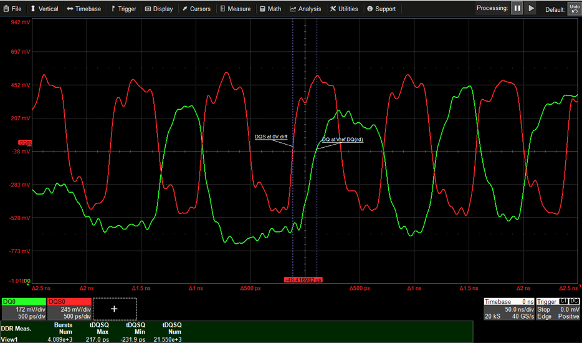
Task: Select the green DQ0 channel descriptor box
Action: point(24,308)
